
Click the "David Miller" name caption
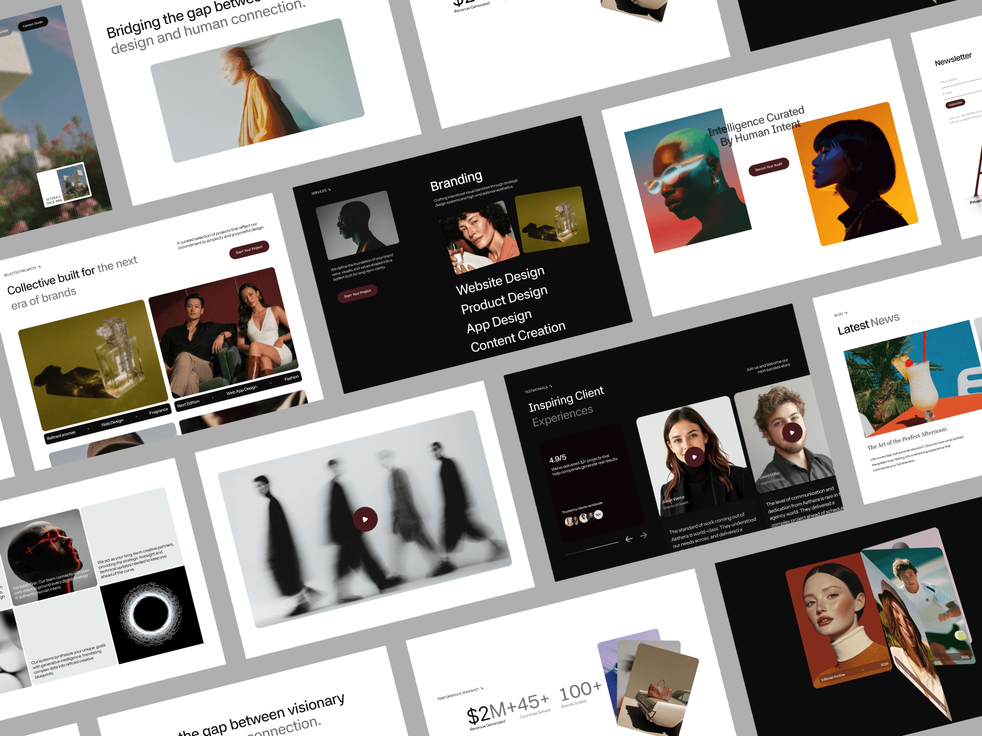[770, 475]
